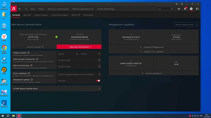The width and height of the screenshot is (211, 118).
Task: Click the Intel Core i5-9400F CPU text
Action: [131, 63]
